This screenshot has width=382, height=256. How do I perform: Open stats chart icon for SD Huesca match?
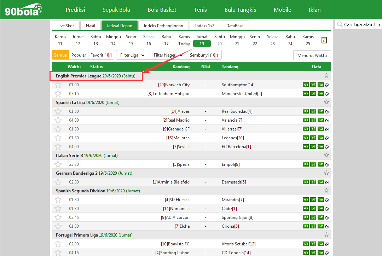(x=313, y=200)
